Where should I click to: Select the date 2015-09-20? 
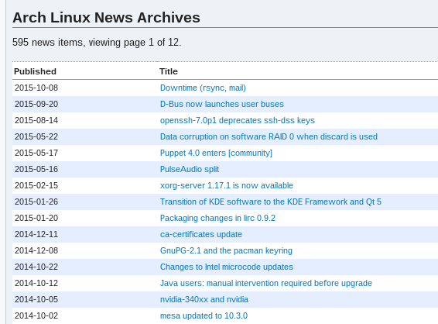(x=36, y=104)
